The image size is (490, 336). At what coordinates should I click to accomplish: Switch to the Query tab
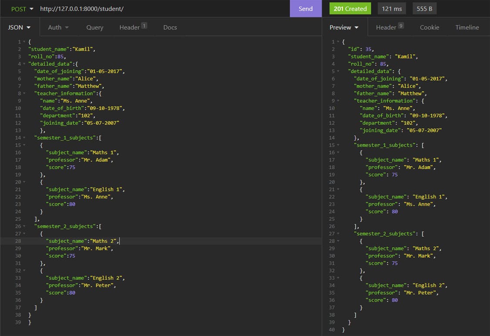(94, 27)
